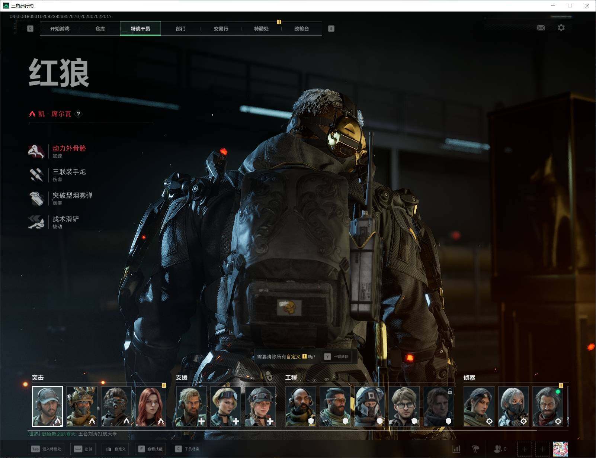The image size is (596, 458).
Task: Select the 突破型烟雾弹 skill icon
Action: click(36, 198)
